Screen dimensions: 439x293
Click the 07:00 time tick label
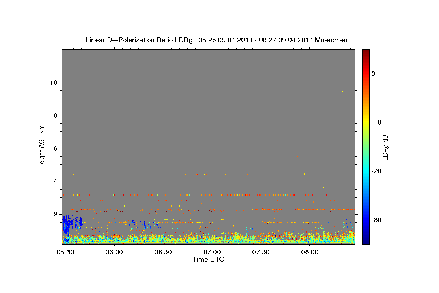click(212, 252)
